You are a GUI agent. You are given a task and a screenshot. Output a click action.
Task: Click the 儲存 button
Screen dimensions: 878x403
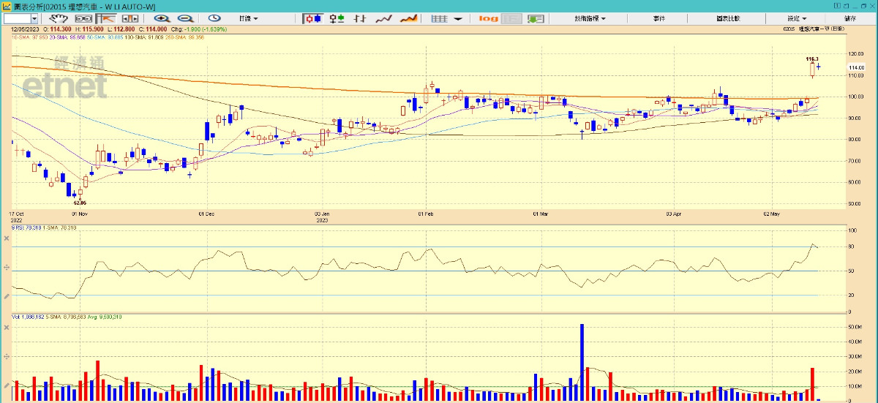click(x=850, y=18)
